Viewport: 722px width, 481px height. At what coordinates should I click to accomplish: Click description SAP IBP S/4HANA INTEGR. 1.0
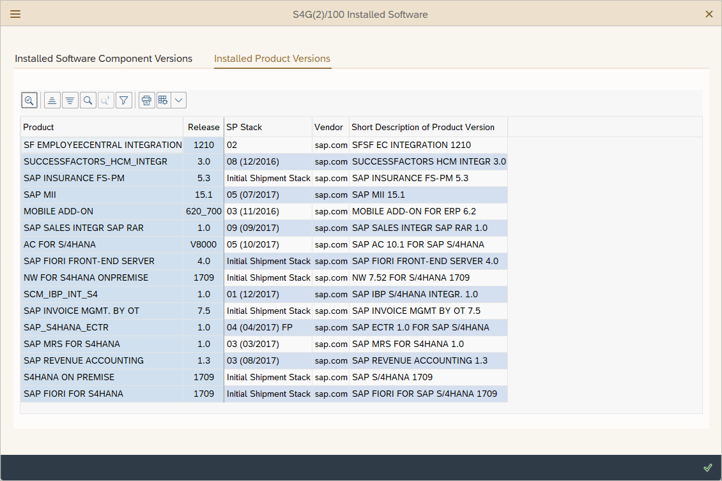point(428,294)
